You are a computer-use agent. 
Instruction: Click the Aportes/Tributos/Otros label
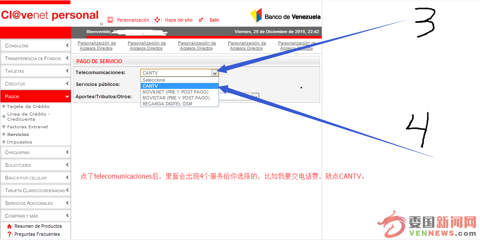[104, 97]
